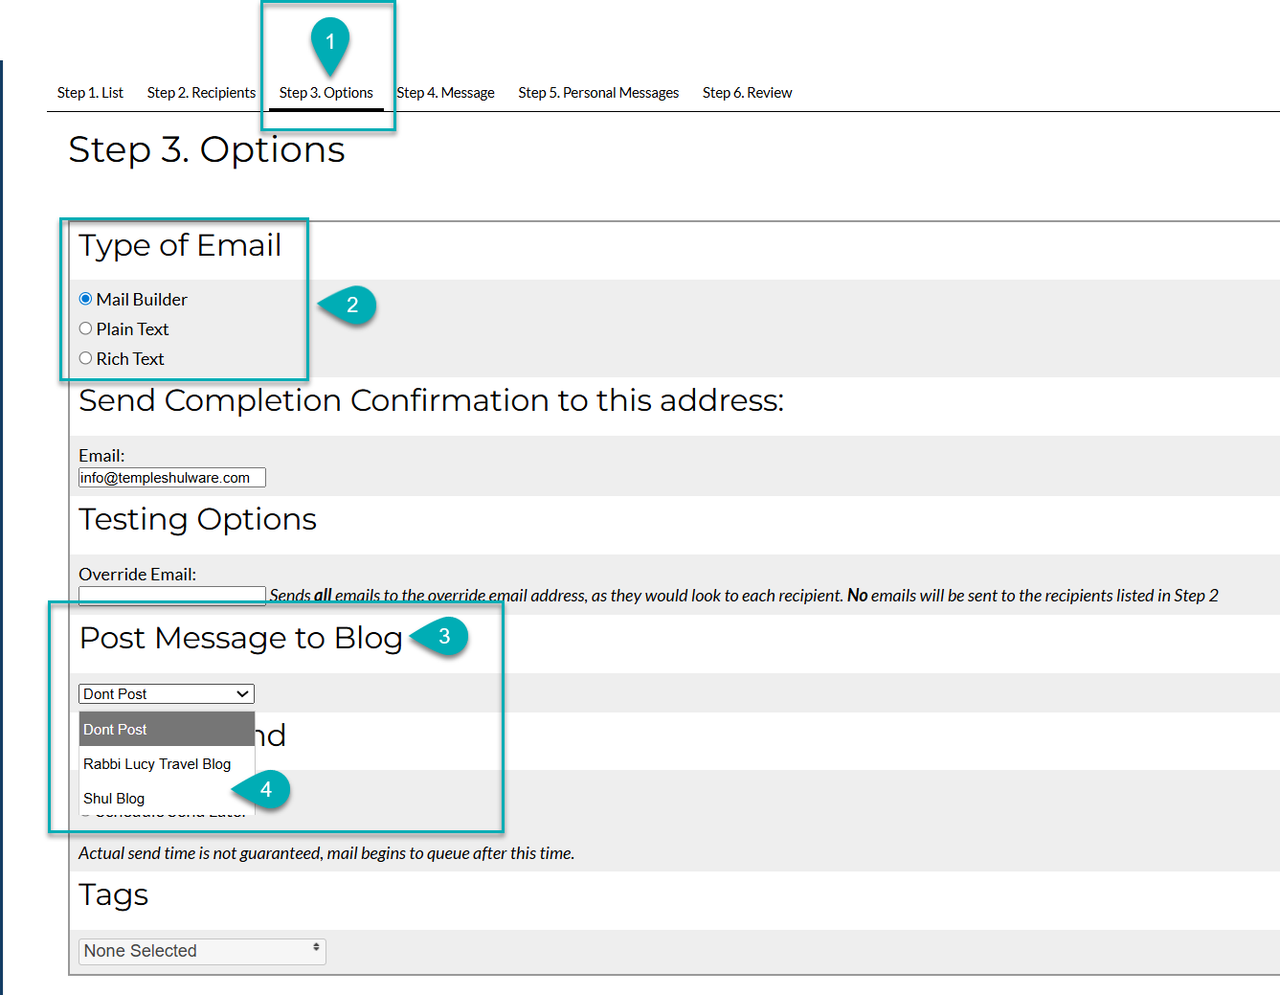Click the callout marker 2 beside email types
The width and height of the screenshot is (1280, 995).
click(351, 305)
